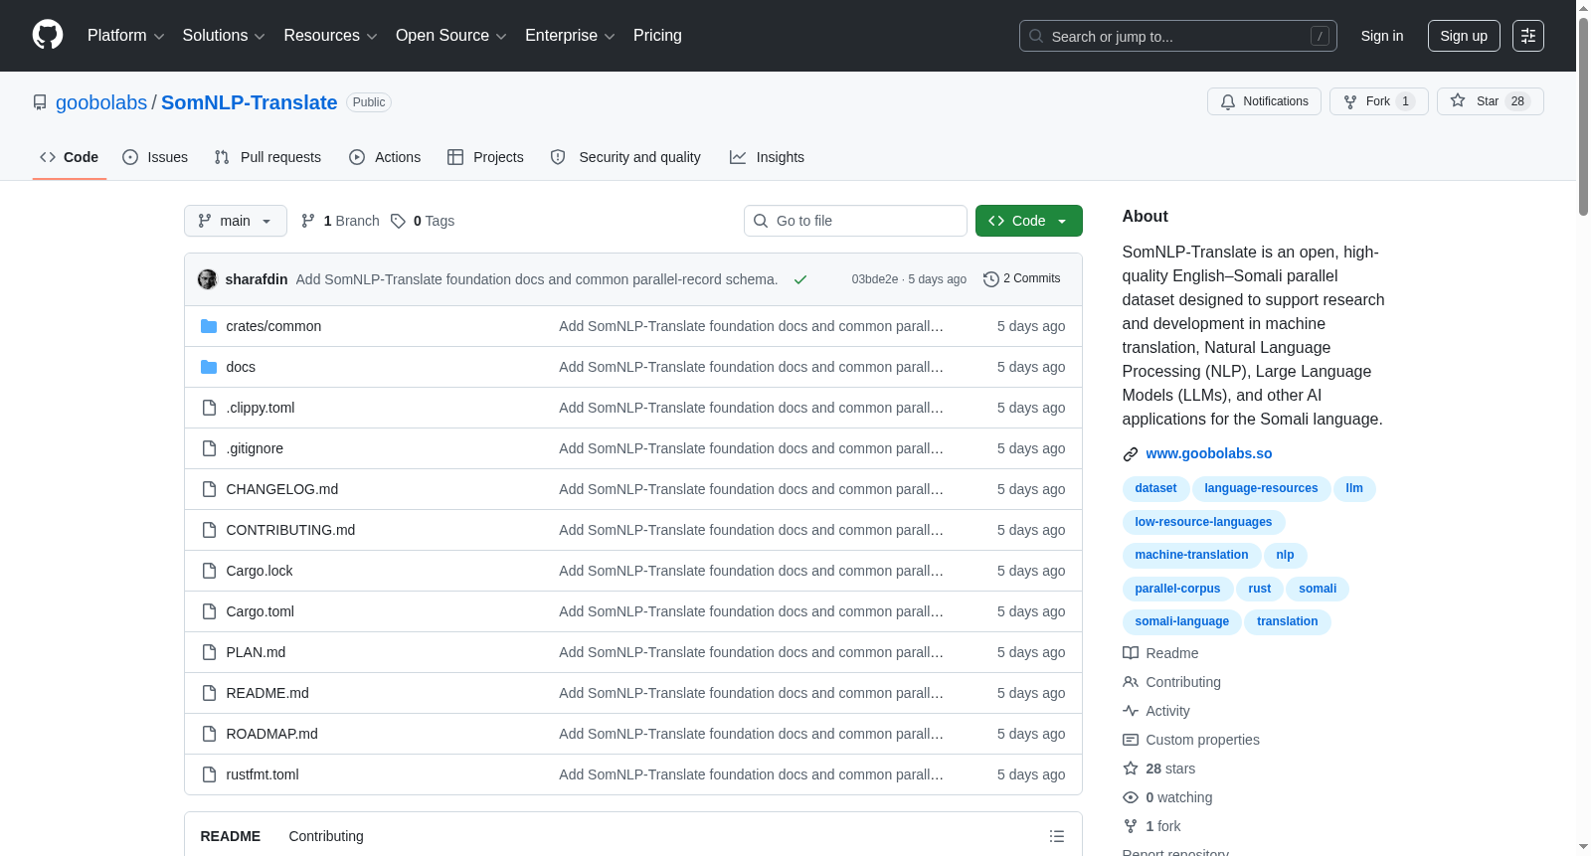This screenshot has width=1591, height=856.
Task: Open the main branch selector dropdown
Action: coord(236,221)
